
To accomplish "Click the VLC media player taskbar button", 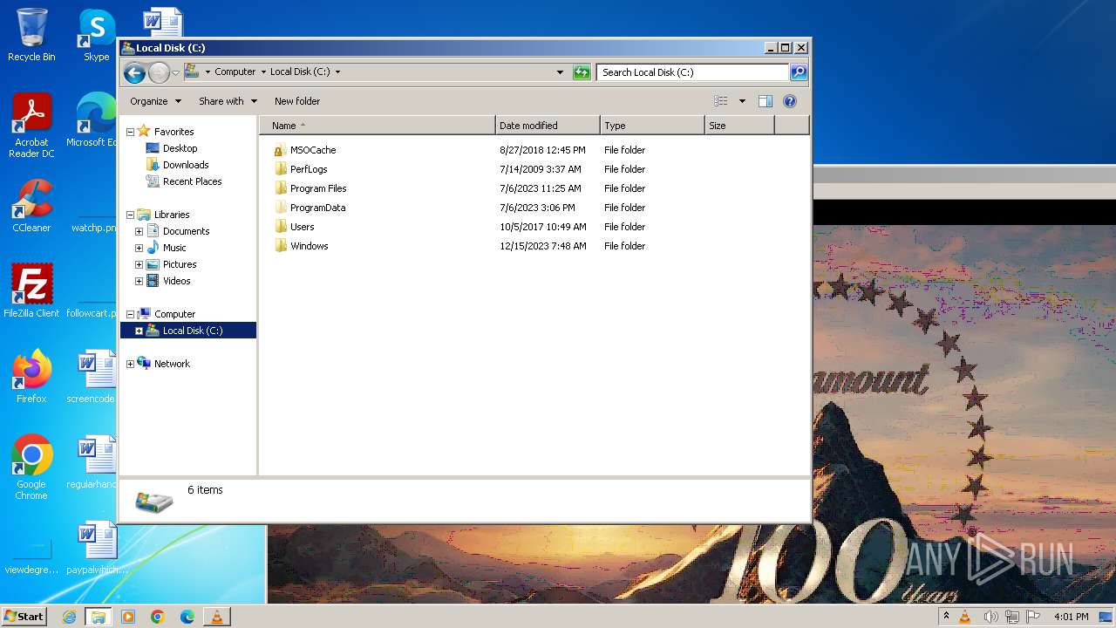I will click(x=216, y=617).
